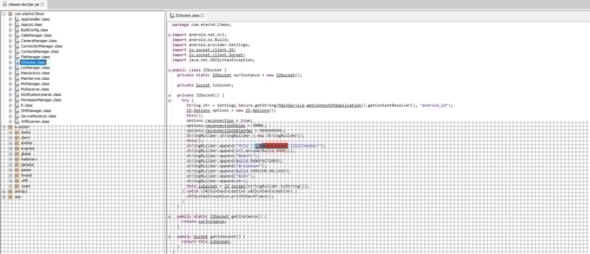The height and width of the screenshot is (254, 590).
Task: Select the classes-dex2jar.jar tab
Action: (x=24, y=4)
